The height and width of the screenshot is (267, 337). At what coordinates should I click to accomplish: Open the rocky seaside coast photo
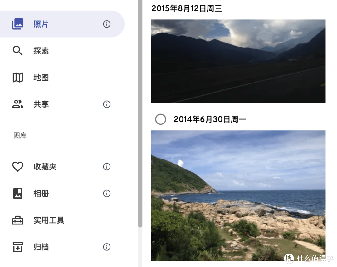238,196
